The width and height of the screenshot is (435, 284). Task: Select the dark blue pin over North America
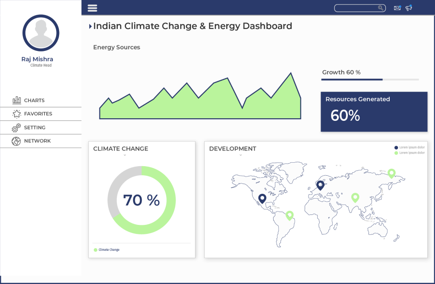point(262,198)
